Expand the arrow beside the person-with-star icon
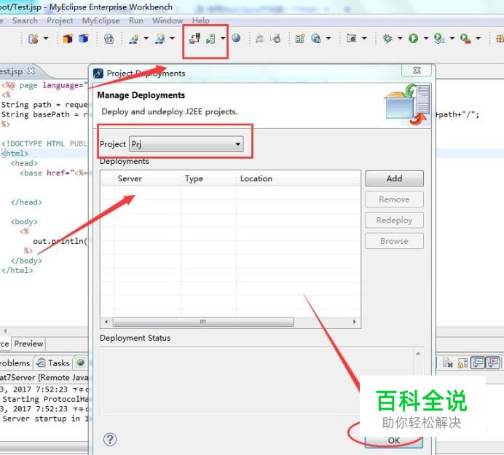This screenshot has width=504, height=455. (146, 39)
